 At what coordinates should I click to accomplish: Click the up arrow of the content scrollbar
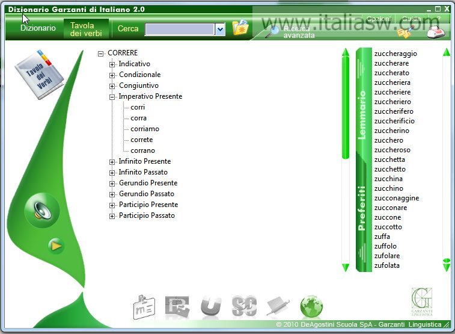tap(346, 52)
